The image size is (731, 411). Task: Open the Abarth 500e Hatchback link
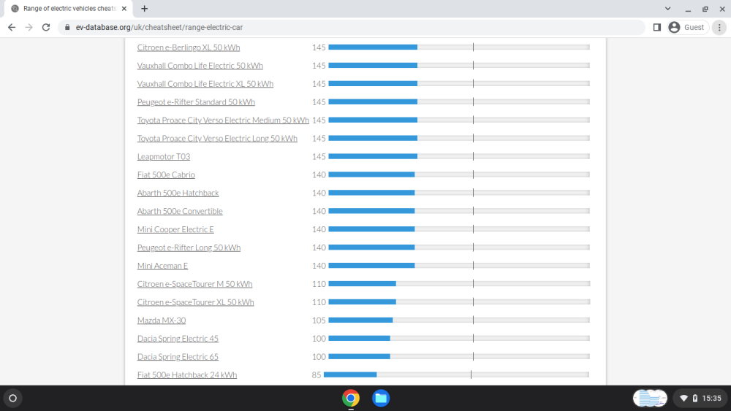pos(178,193)
